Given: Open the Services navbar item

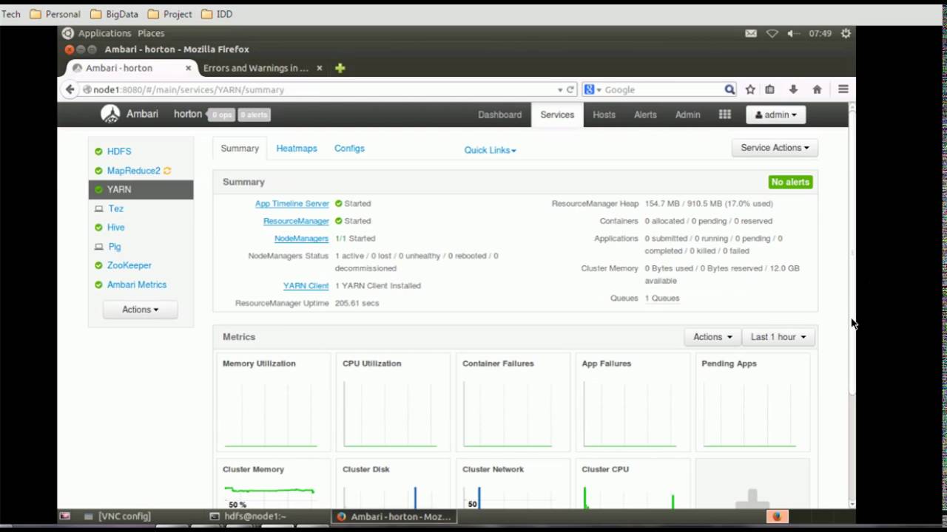Looking at the screenshot, I should click(x=557, y=115).
